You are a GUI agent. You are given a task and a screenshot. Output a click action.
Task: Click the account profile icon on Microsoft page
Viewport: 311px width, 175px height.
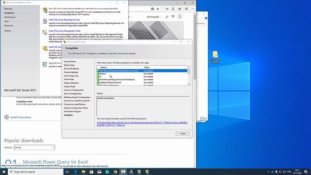[x=180, y=17]
